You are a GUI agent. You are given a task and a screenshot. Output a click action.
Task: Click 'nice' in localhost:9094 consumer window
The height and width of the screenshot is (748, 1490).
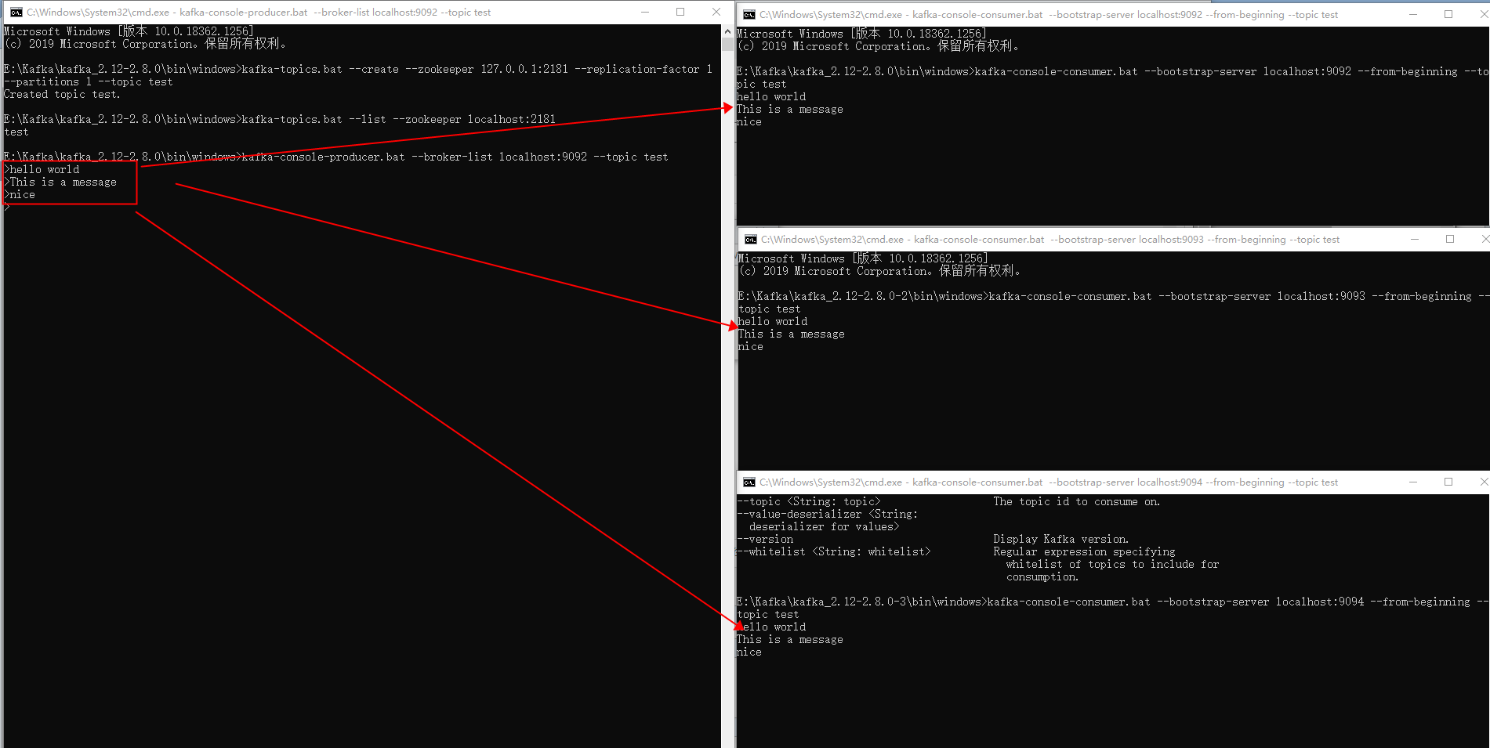click(749, 652)
